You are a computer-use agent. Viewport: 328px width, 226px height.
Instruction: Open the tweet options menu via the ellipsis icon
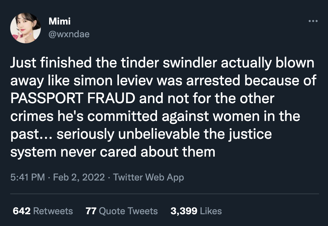pos(313,21)
